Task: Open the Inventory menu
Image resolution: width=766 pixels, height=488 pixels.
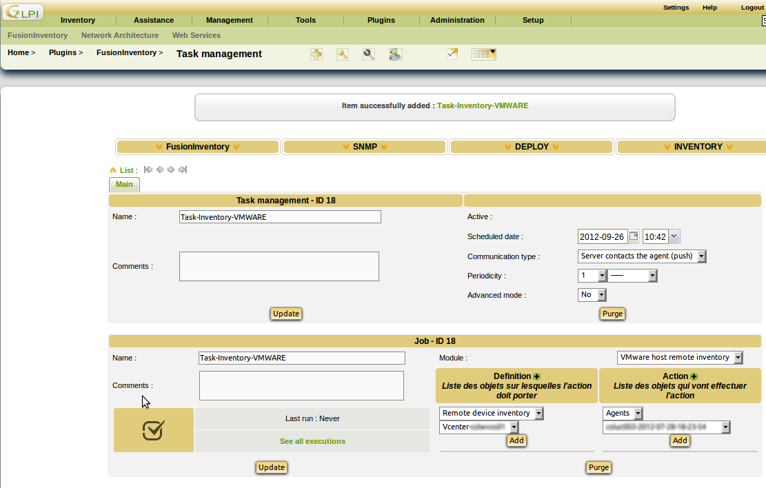Action: 78,20
